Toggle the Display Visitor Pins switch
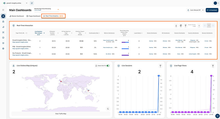The width and height of the screenshot is (220, 119). click(x=108, y=66)
